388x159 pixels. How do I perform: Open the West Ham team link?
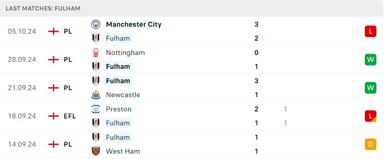123,151
